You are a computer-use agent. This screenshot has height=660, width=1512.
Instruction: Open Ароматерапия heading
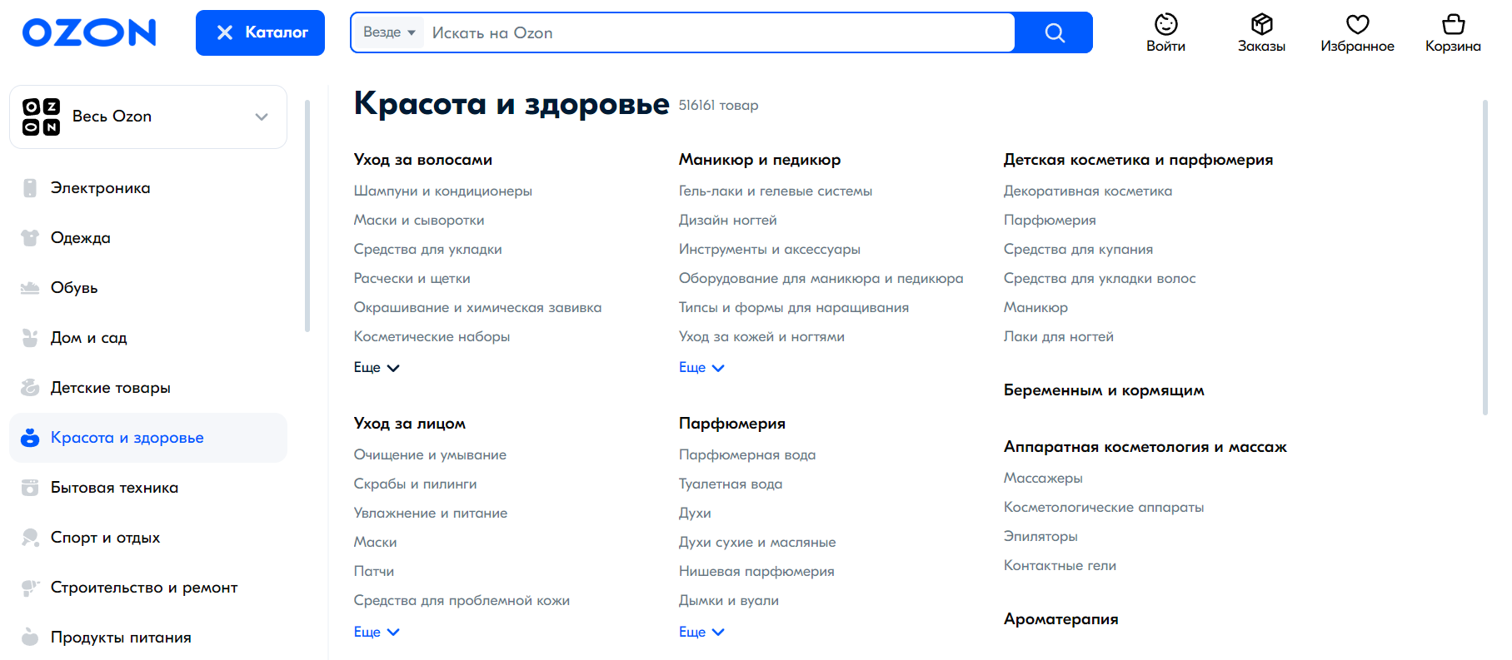[1061, 619]
